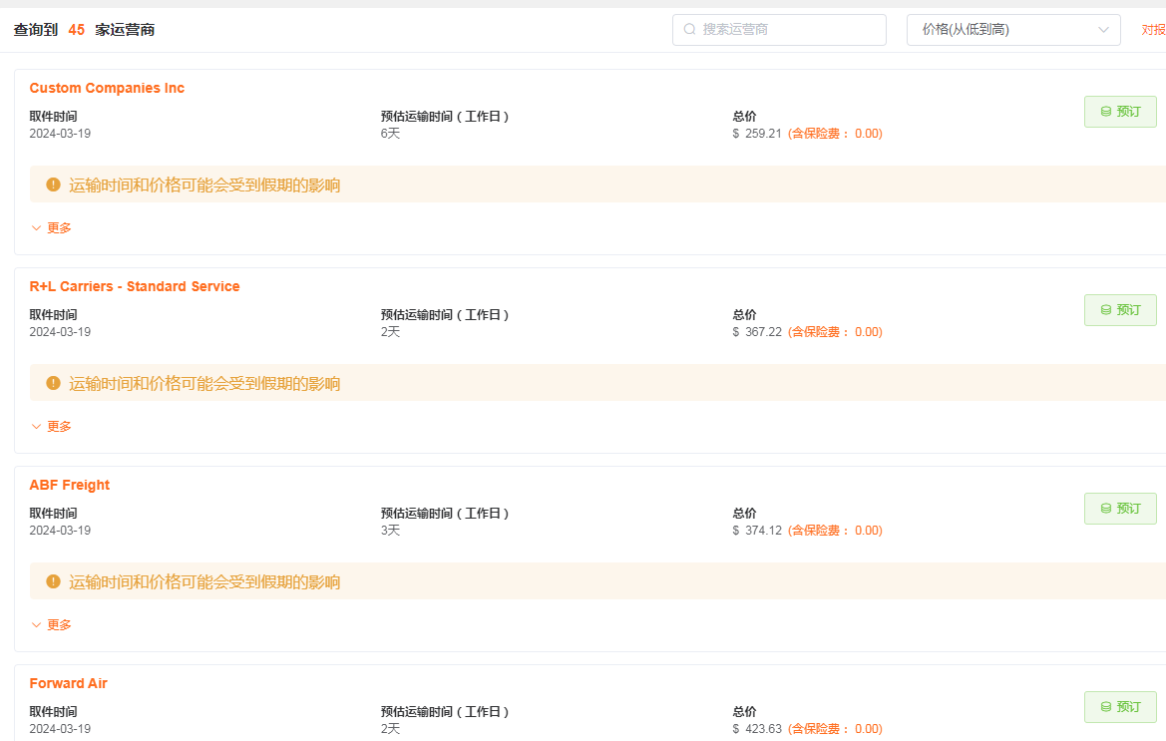Image resolution: width=1166 pixels, height=741 pixels.
Task: Click the search magnifier icon
Action: point(689,30)
